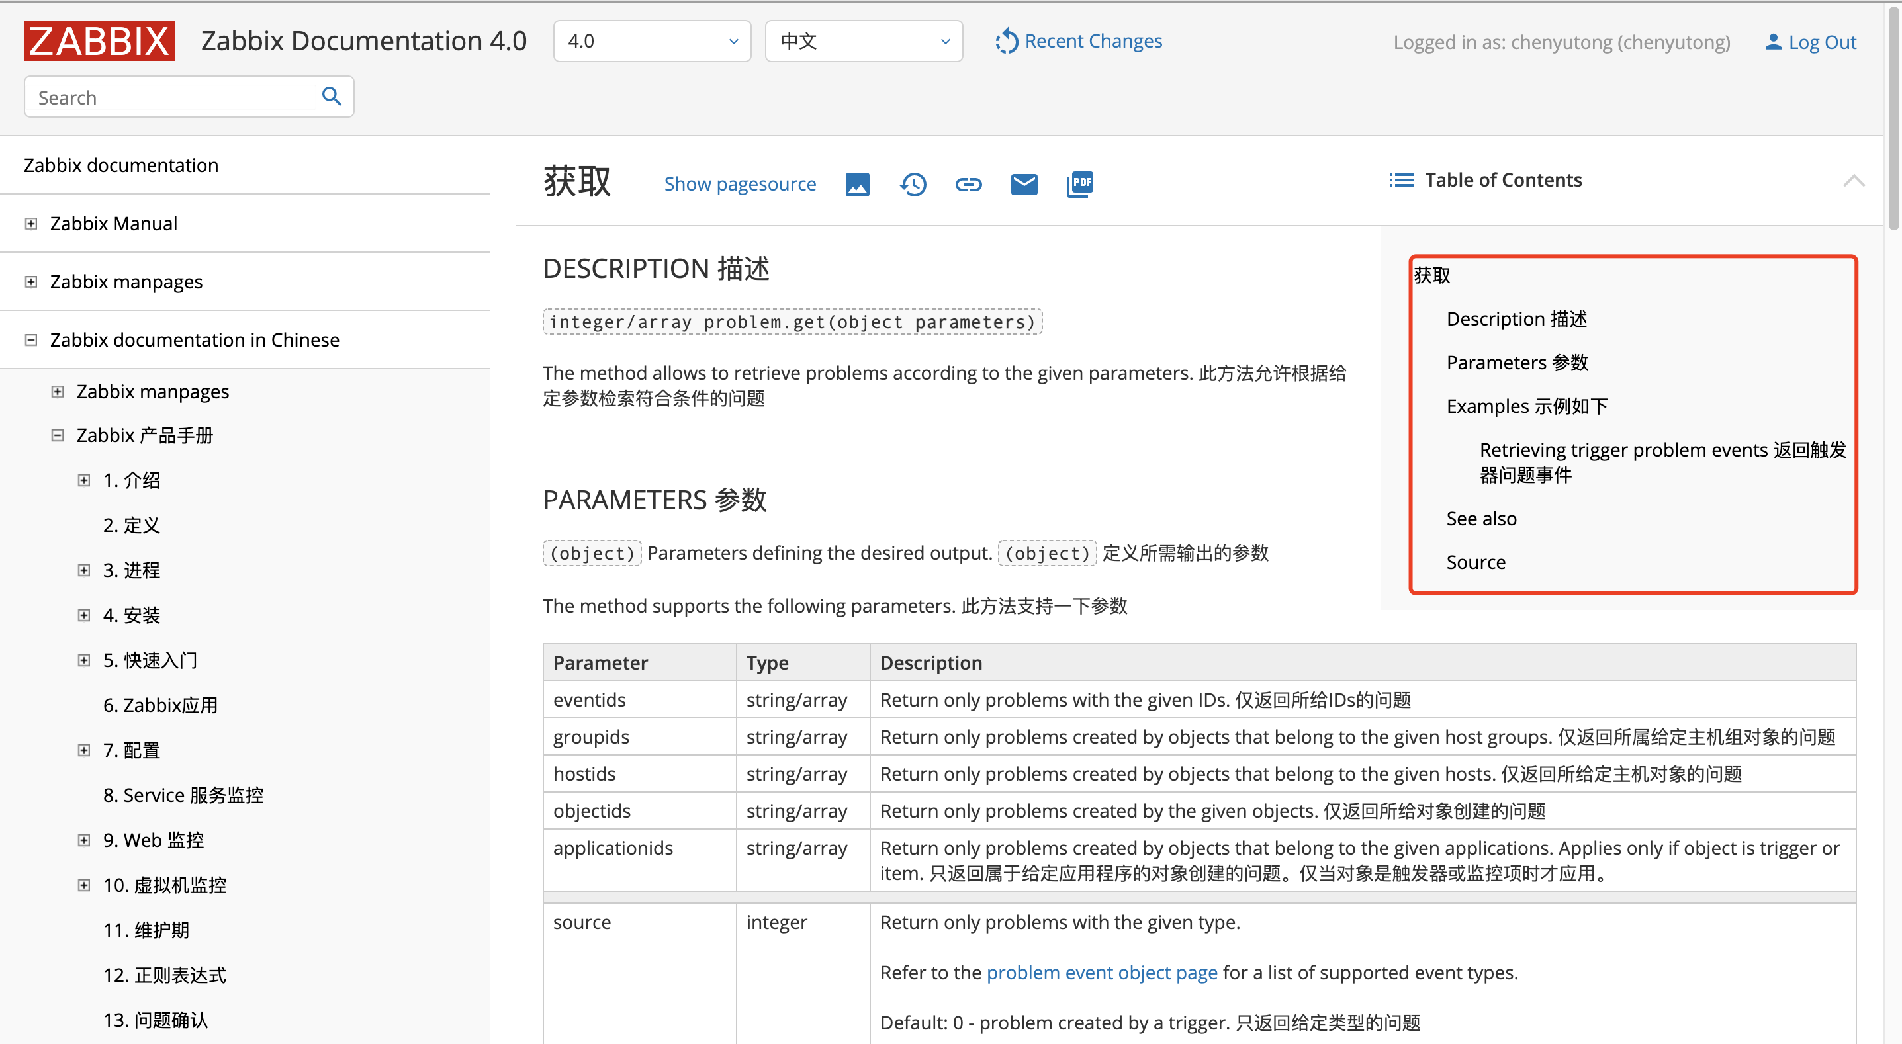Open the media manager image icon

coord(857,184)
